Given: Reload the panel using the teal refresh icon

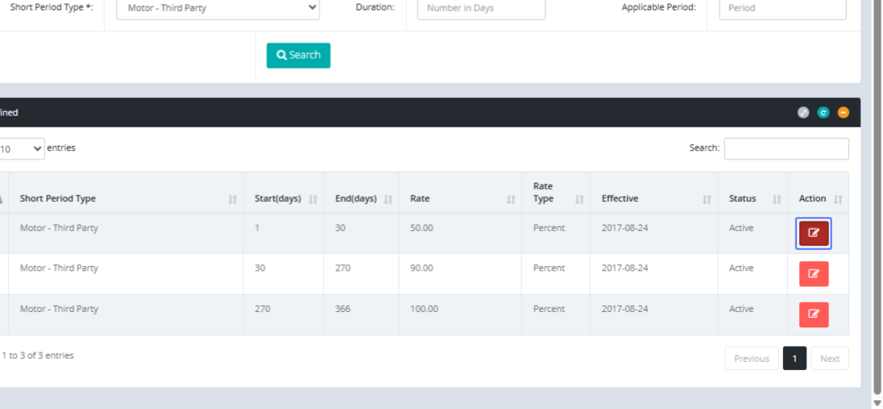Looking at the screenshot, I should pyautogui.click(x=823, y=113).
